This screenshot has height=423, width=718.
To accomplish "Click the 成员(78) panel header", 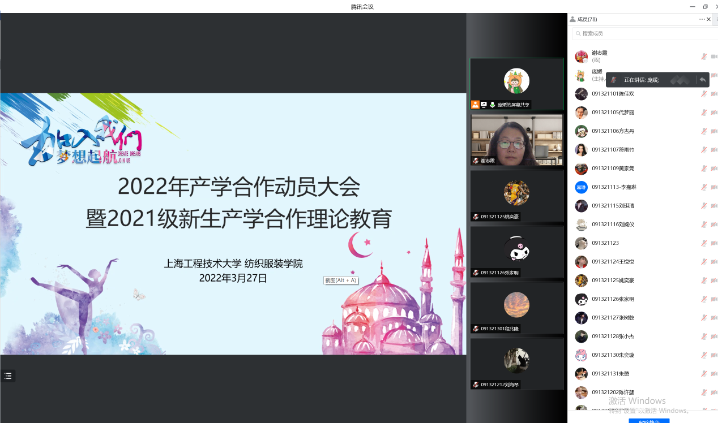I will point(587,19).
